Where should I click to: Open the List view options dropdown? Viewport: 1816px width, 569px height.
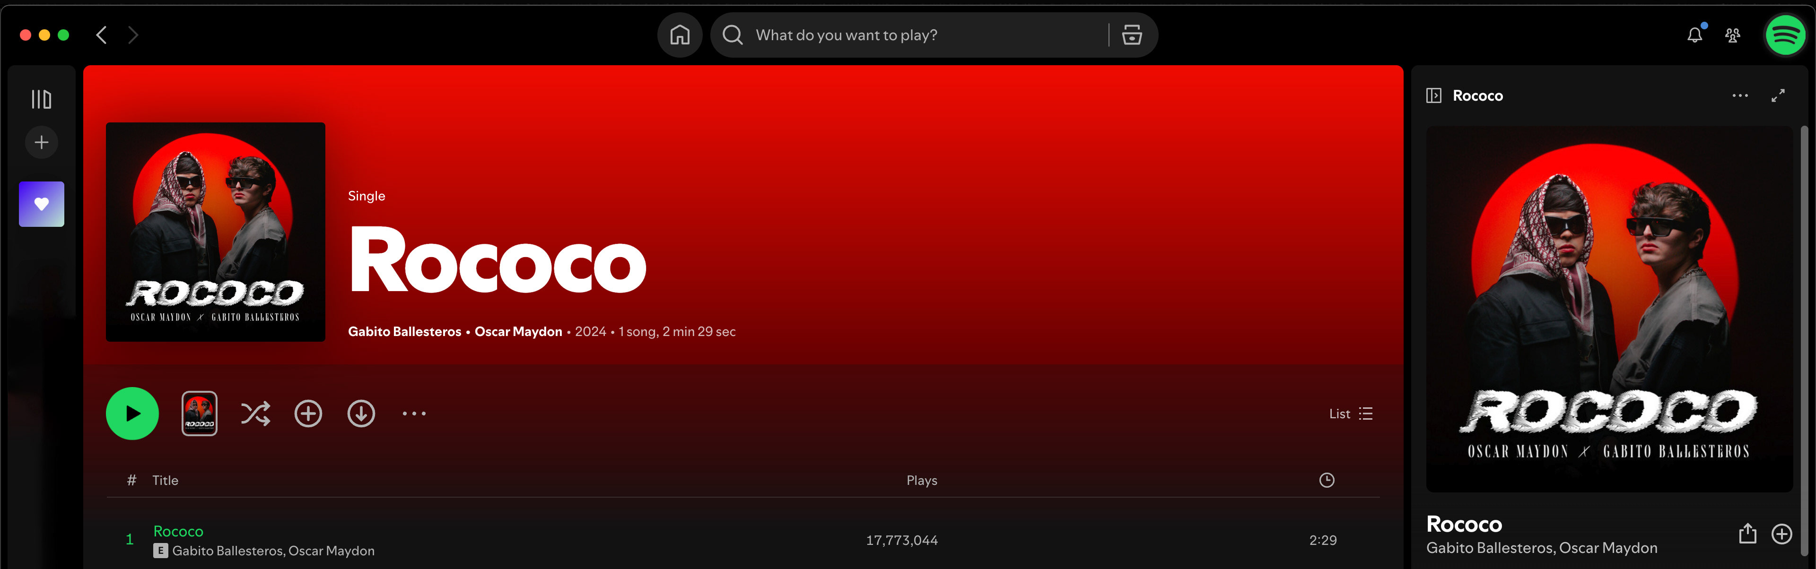[x=1350, y=414]
